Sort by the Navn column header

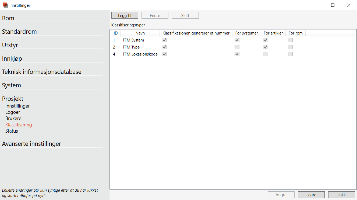(140, 33)
